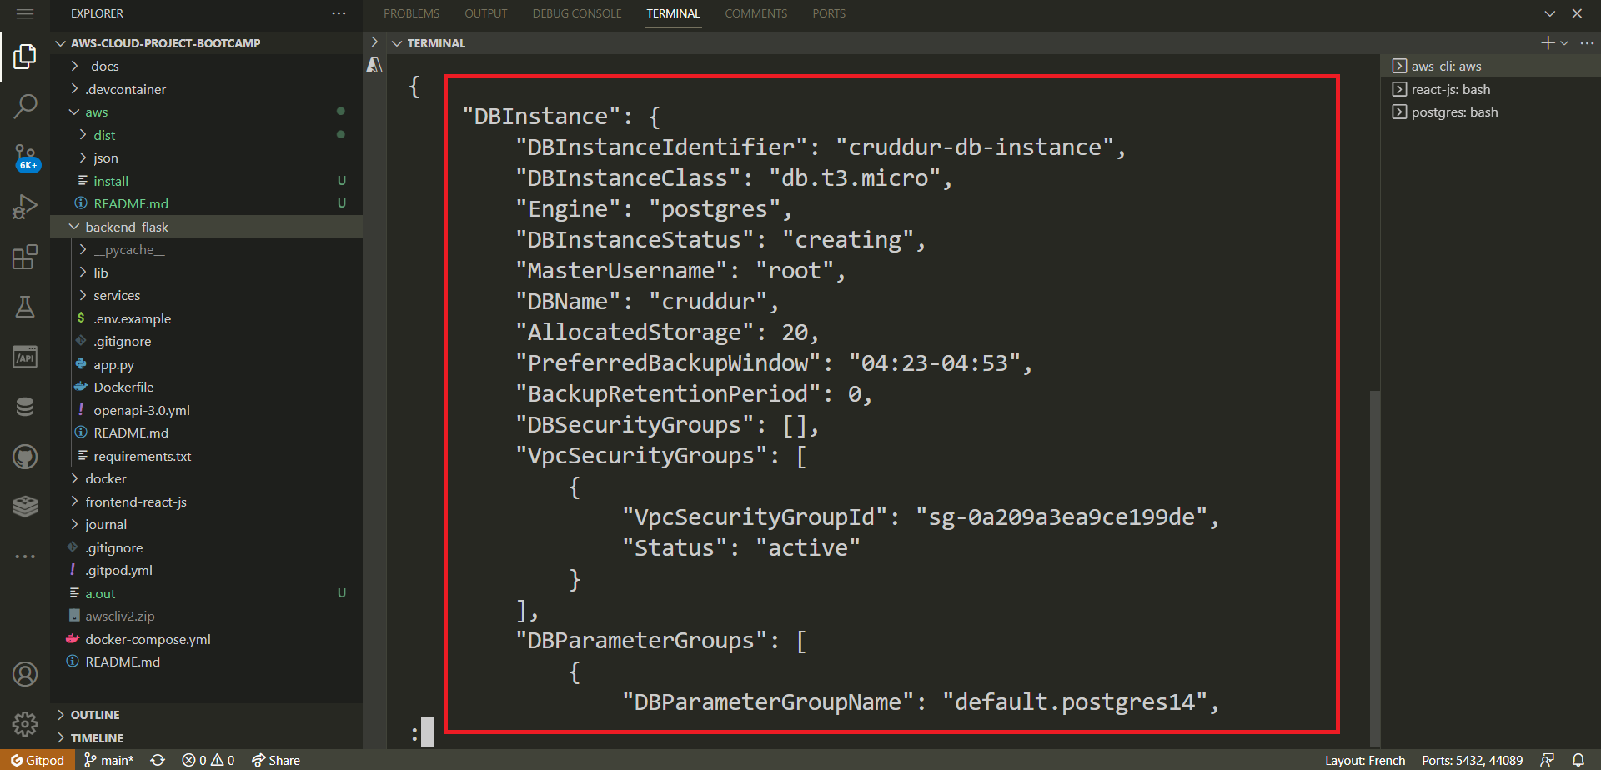
Task: Open the API view icon in activity bar
Action: (x=25, y=357)
